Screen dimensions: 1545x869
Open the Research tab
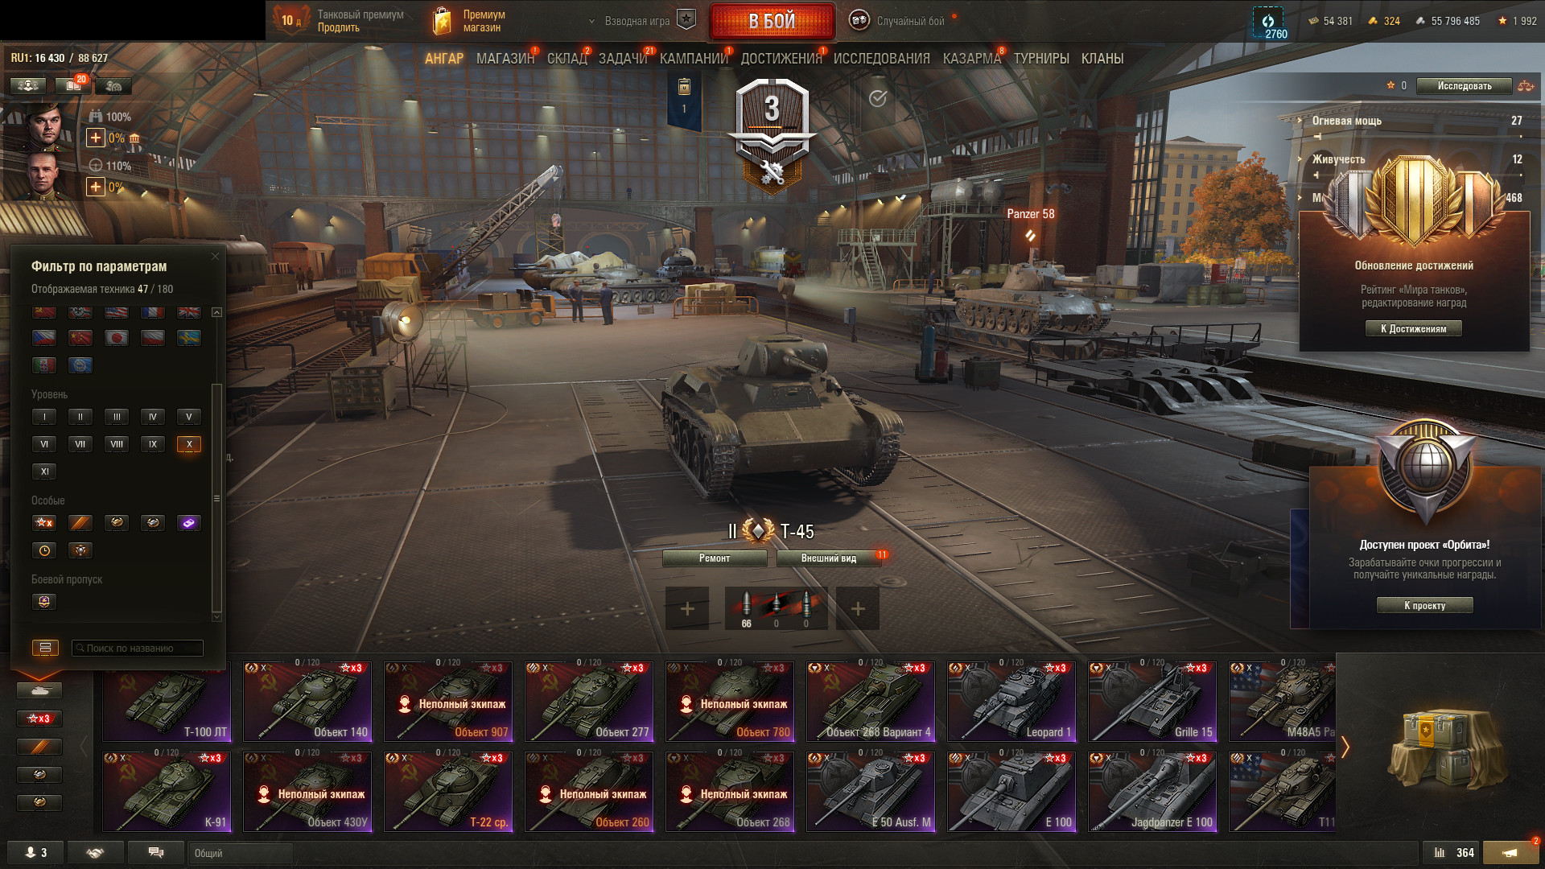[881, 59]
